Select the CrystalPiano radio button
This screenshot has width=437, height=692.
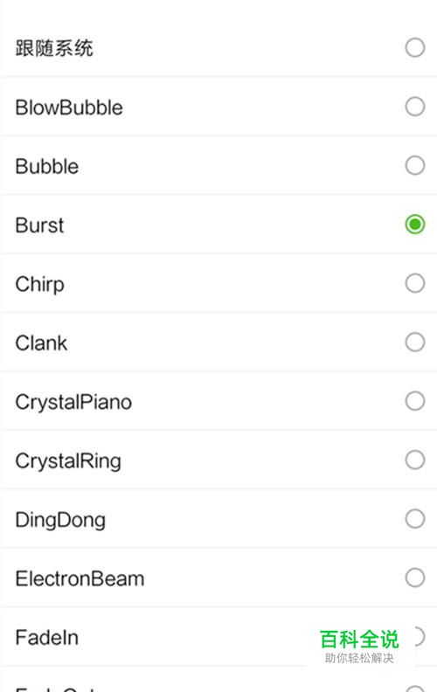[x=415, y=401]
